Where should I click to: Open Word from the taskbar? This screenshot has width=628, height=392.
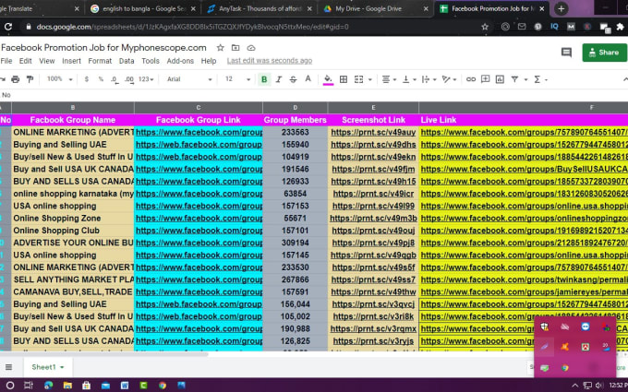coord(124,386)
